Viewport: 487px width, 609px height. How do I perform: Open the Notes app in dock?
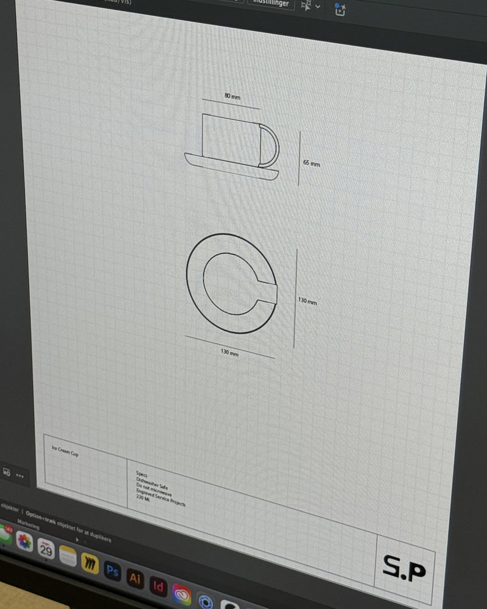pos(68,555)
